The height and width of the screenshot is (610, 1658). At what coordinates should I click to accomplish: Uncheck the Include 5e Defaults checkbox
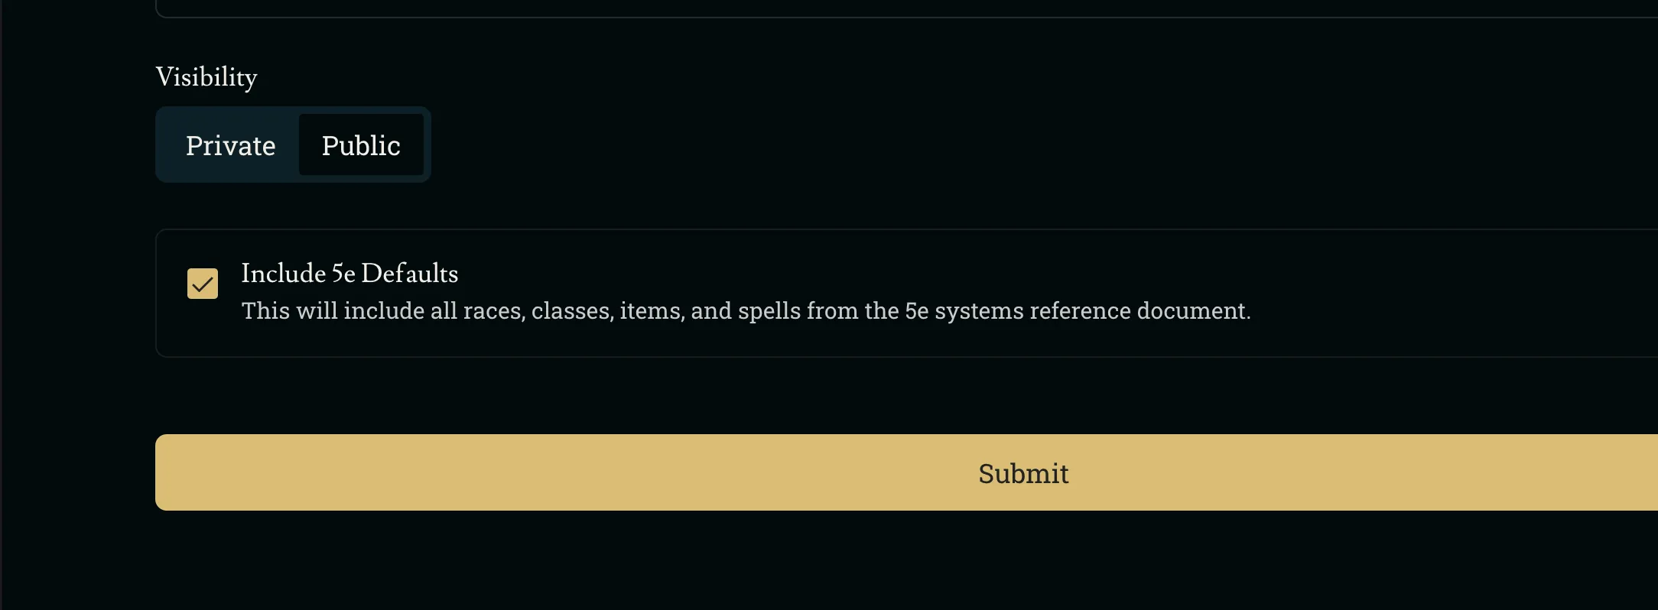pos(203,284)
